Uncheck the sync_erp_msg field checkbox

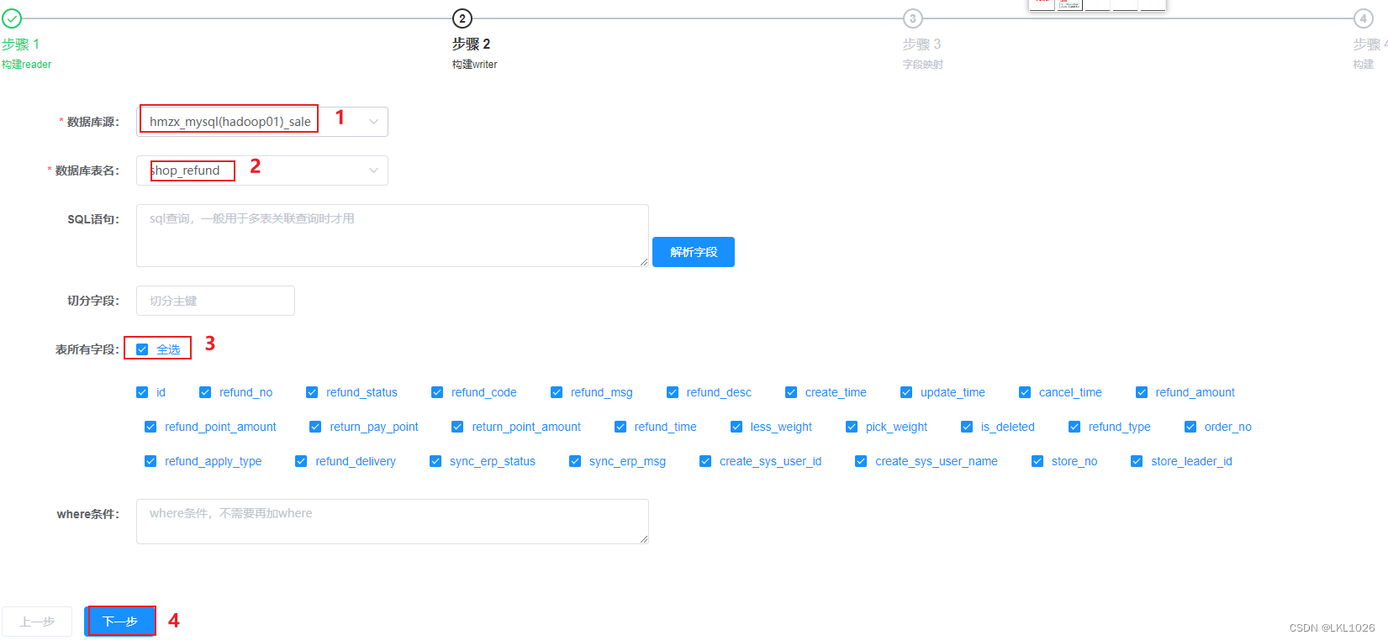pyautogui.click(x=575, y=461)
